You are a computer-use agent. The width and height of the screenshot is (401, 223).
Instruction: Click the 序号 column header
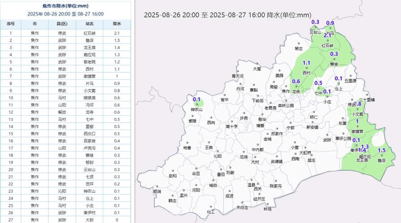click(x=11, y=24)
